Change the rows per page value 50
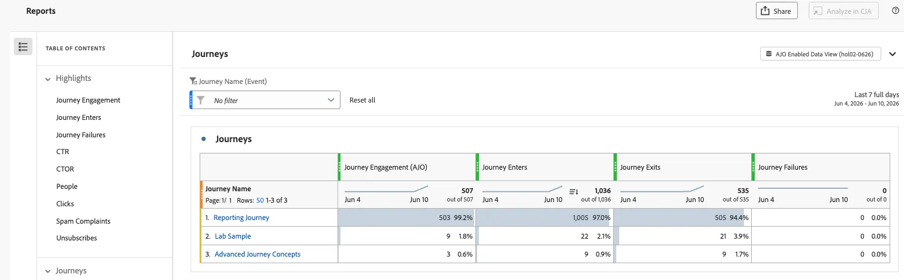Image resolution: width=904 pixels, height=280 pixels. (x=260, y=200)
